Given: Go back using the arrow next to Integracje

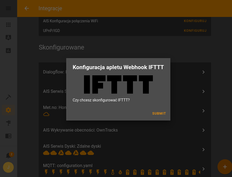Looking at the screenshot, I should pyautogui.click(x=27, y=8).
